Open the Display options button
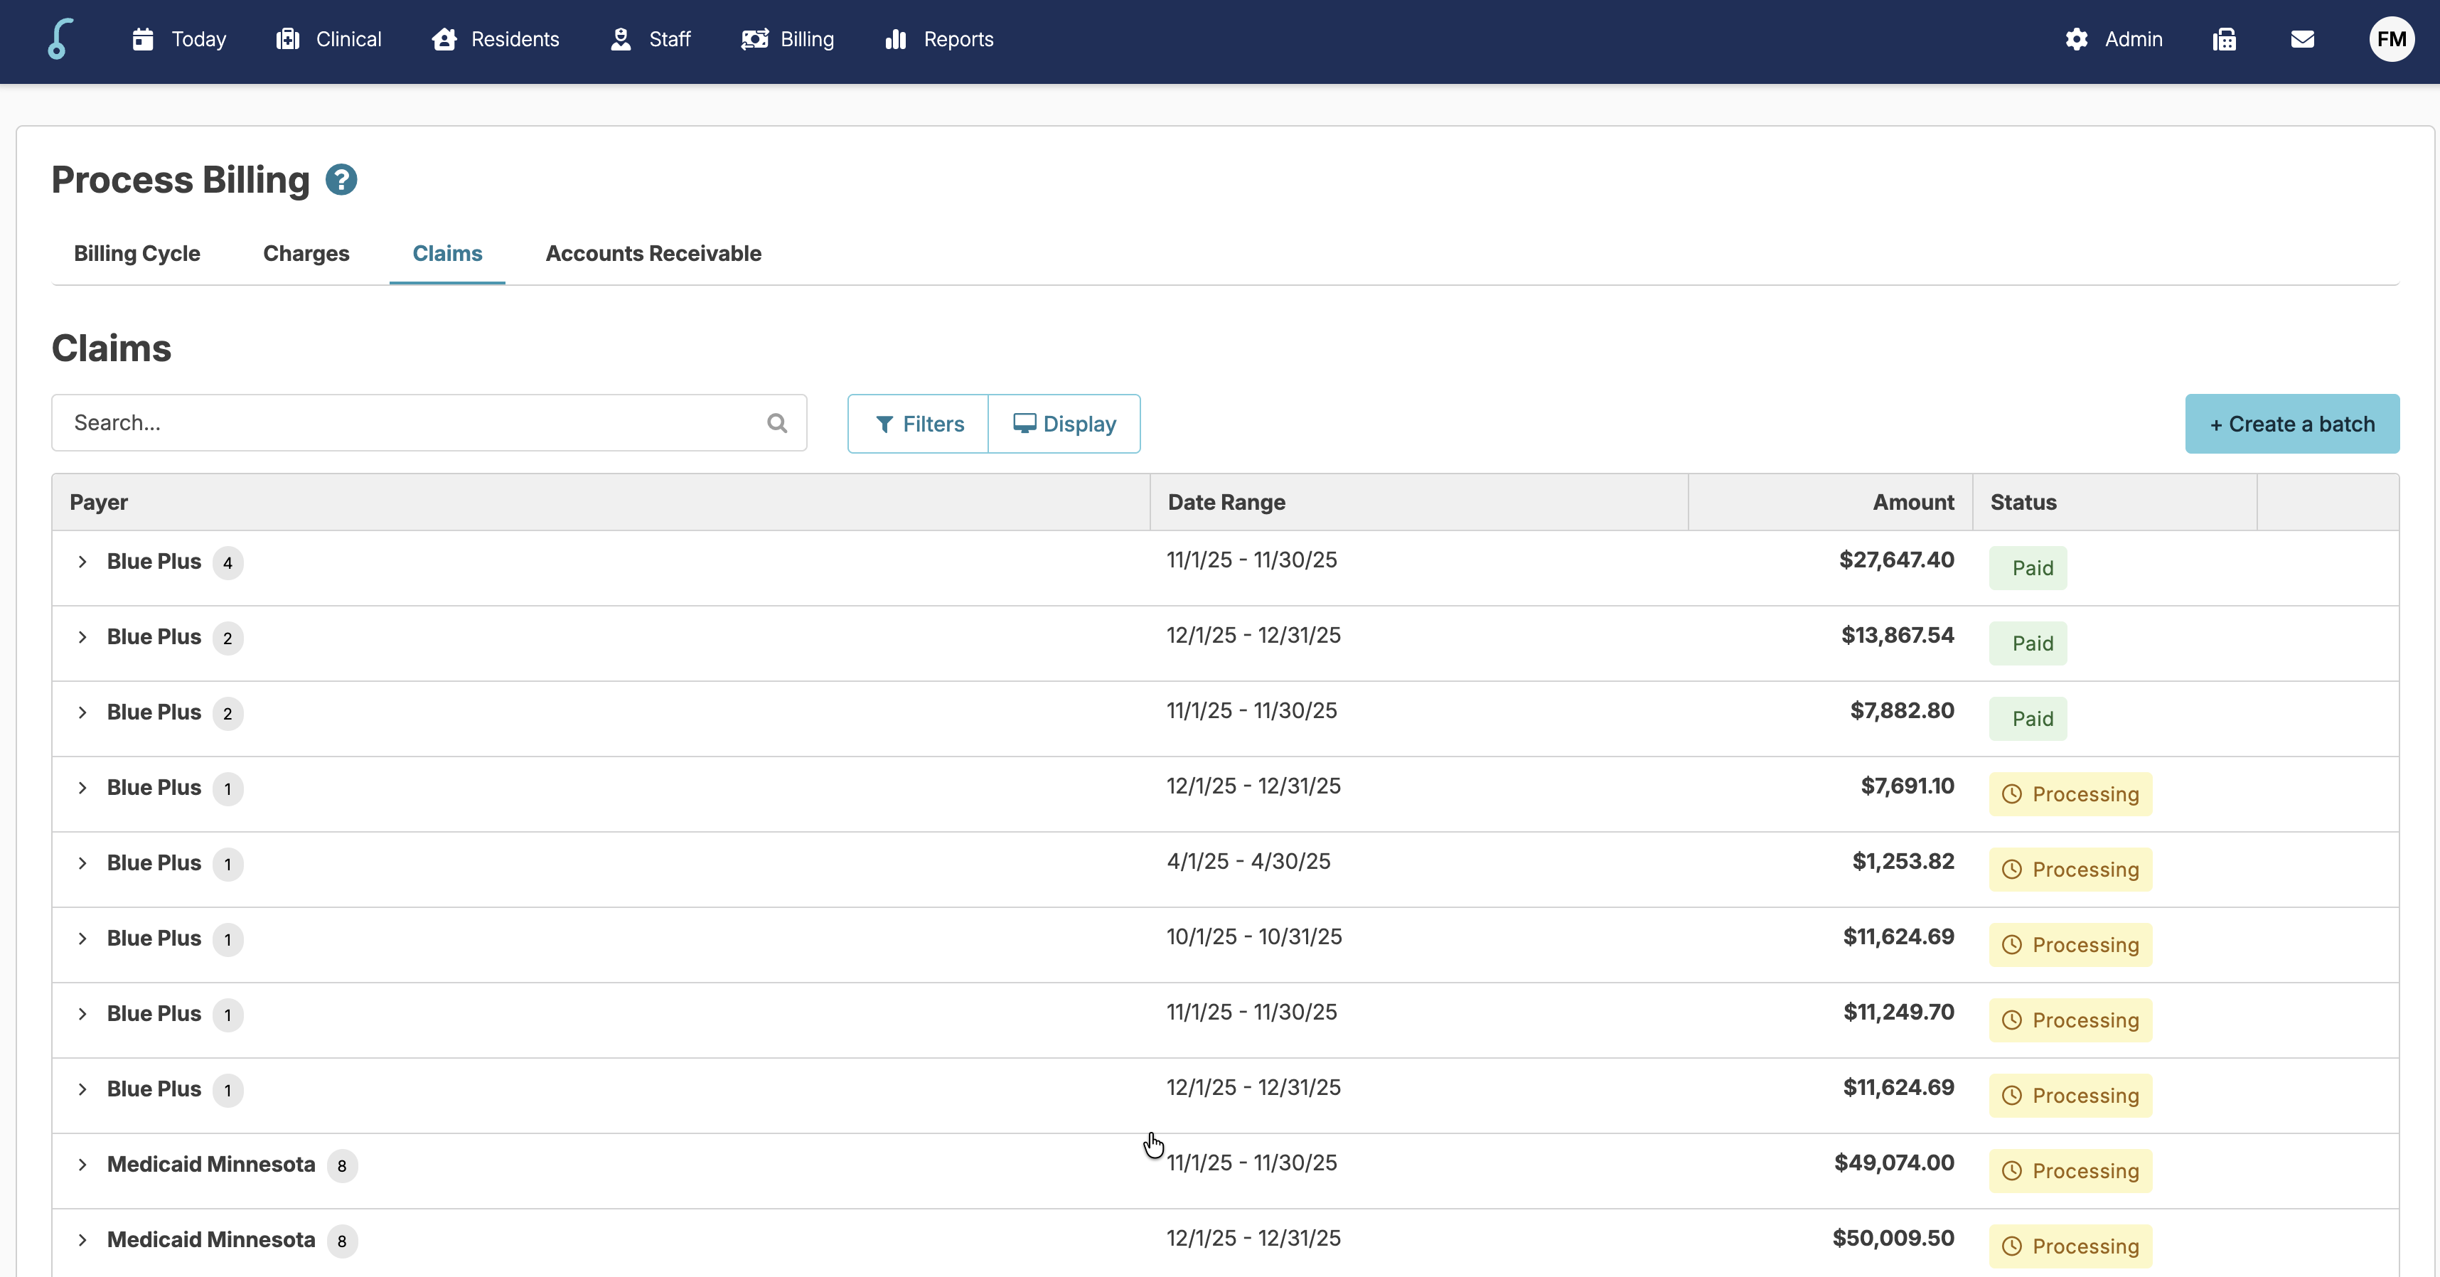Viewport: 2440px width, 1277px height. click(1064, 424)
